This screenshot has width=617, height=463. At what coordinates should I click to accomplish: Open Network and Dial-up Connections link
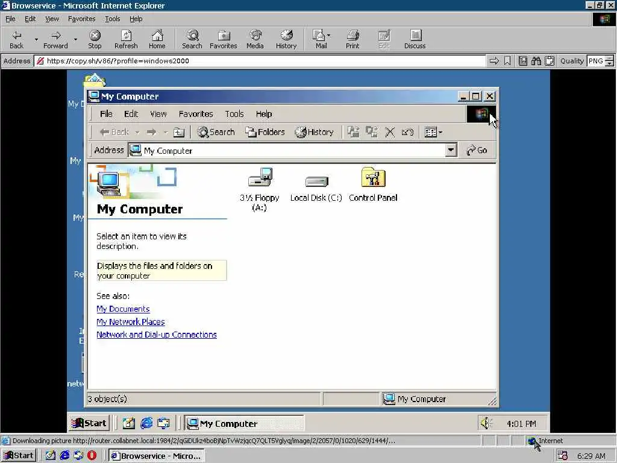[157, 335]
